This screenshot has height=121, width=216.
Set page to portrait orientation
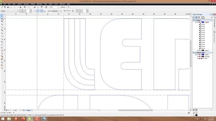35,11
